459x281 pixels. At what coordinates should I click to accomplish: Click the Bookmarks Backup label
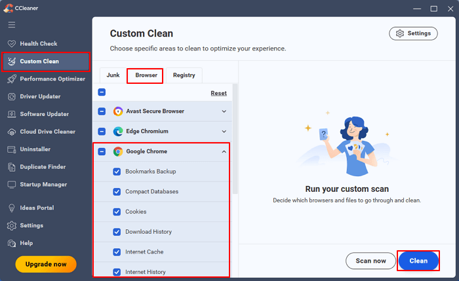151,172
